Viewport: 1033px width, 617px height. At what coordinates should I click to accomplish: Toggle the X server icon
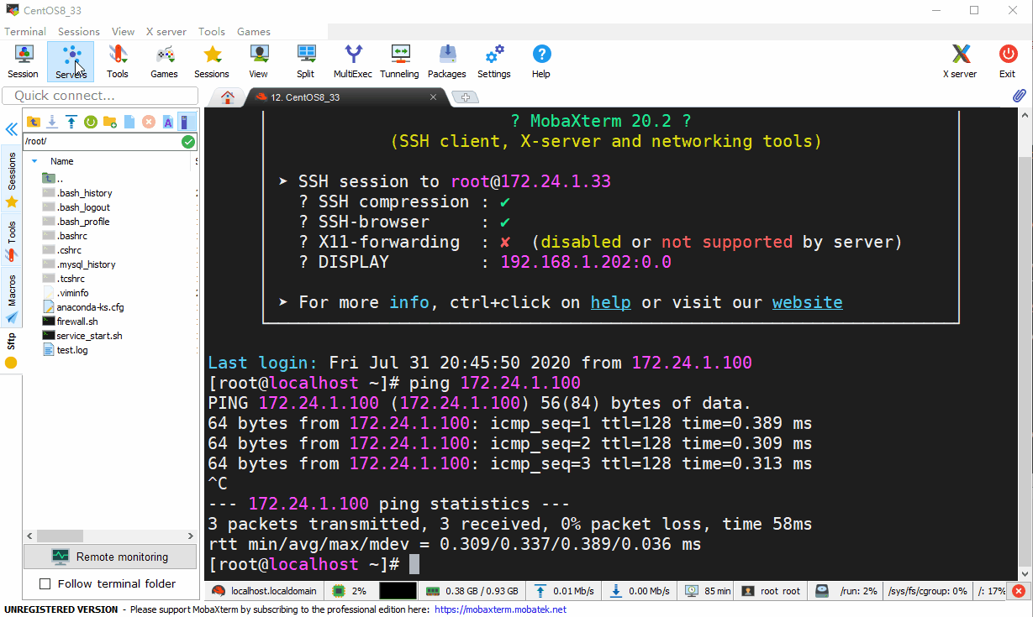(960, 61)
